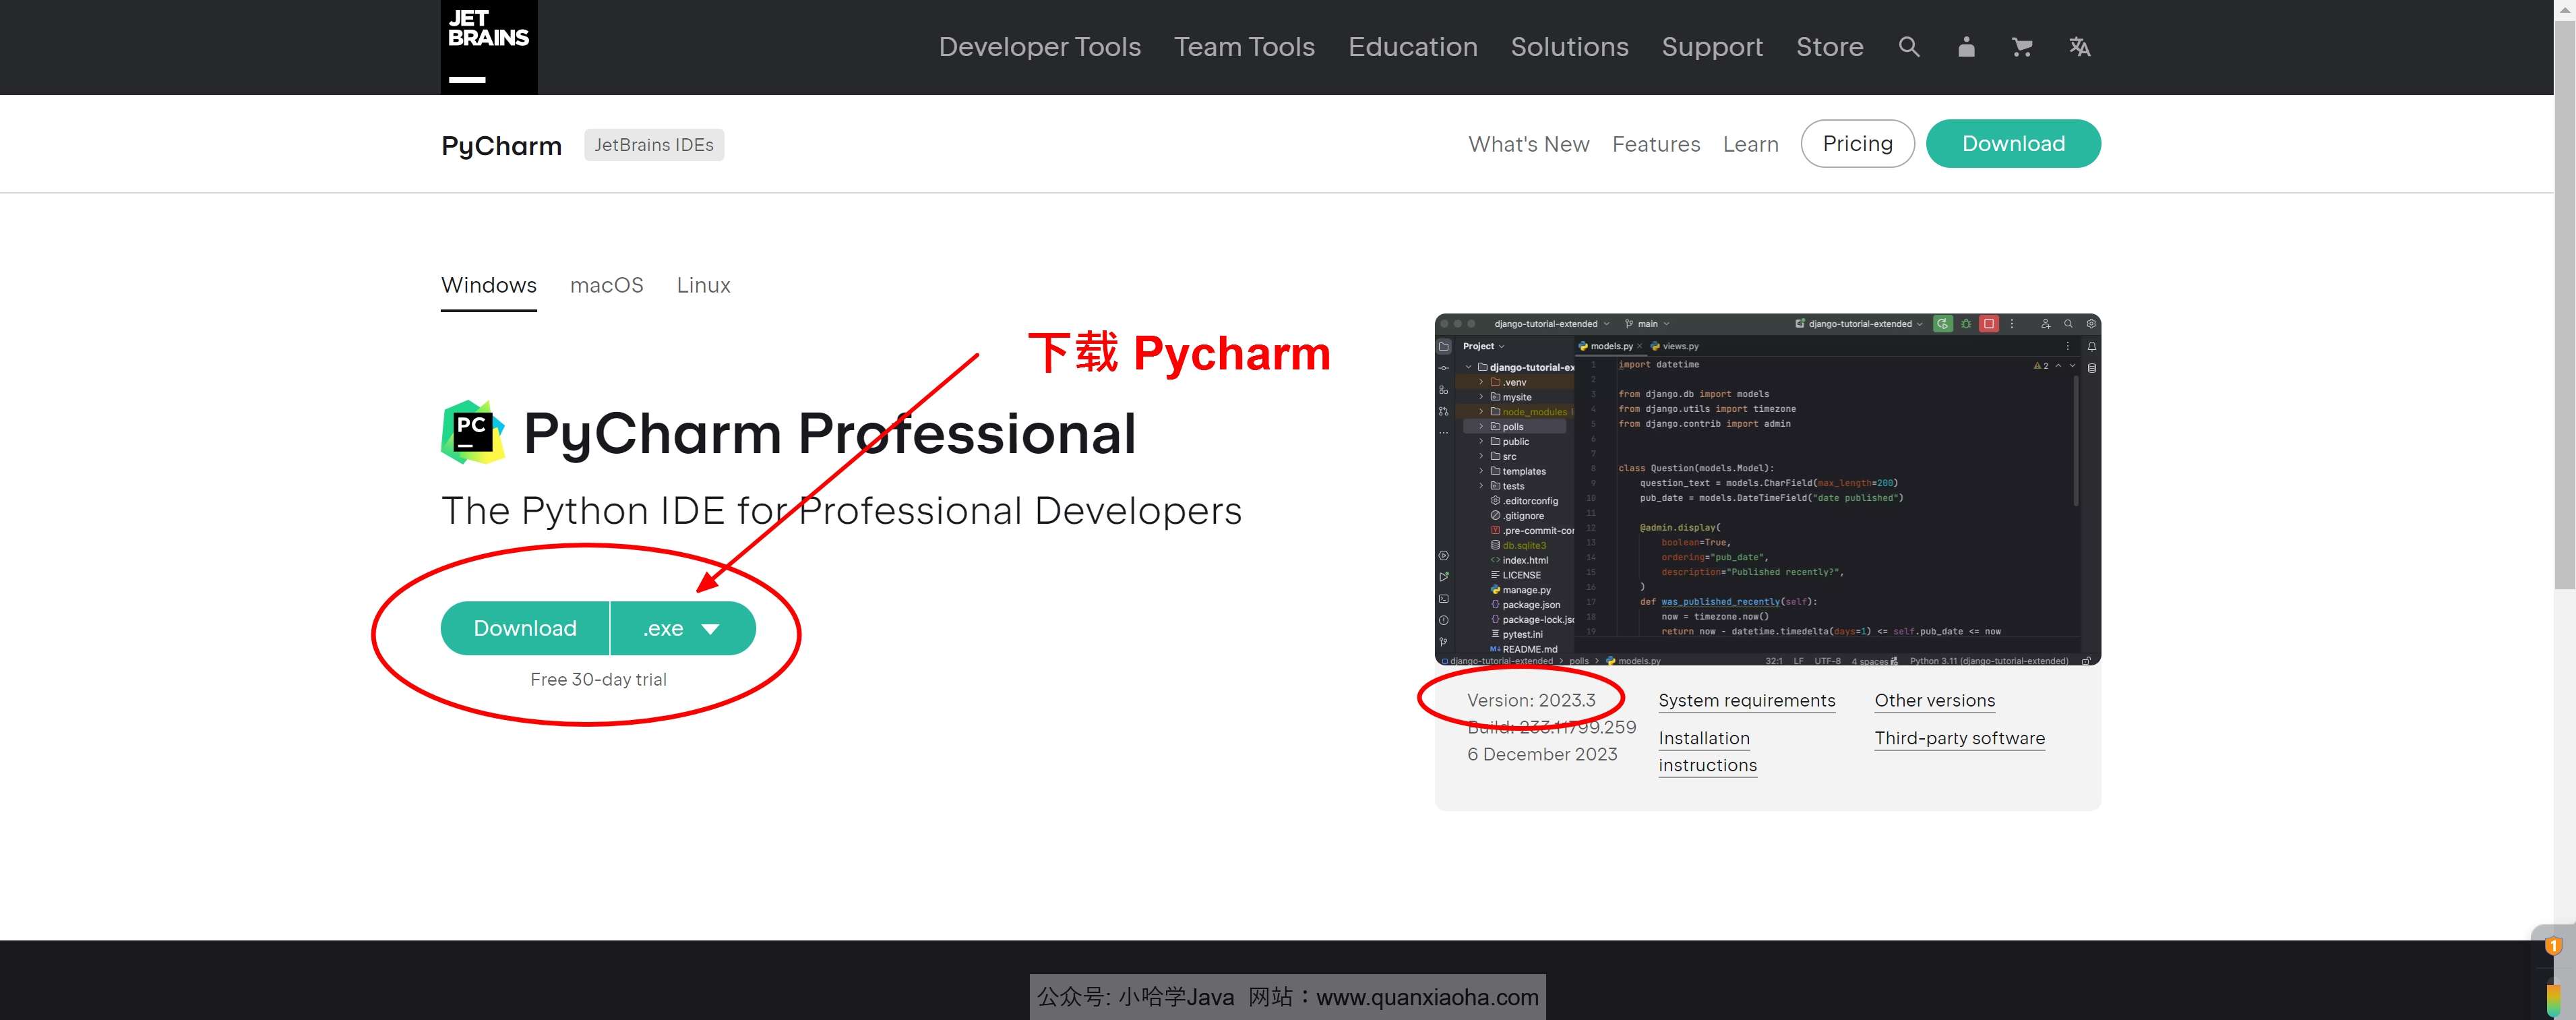
Task: Open Other versions link
Action: 1934,700
